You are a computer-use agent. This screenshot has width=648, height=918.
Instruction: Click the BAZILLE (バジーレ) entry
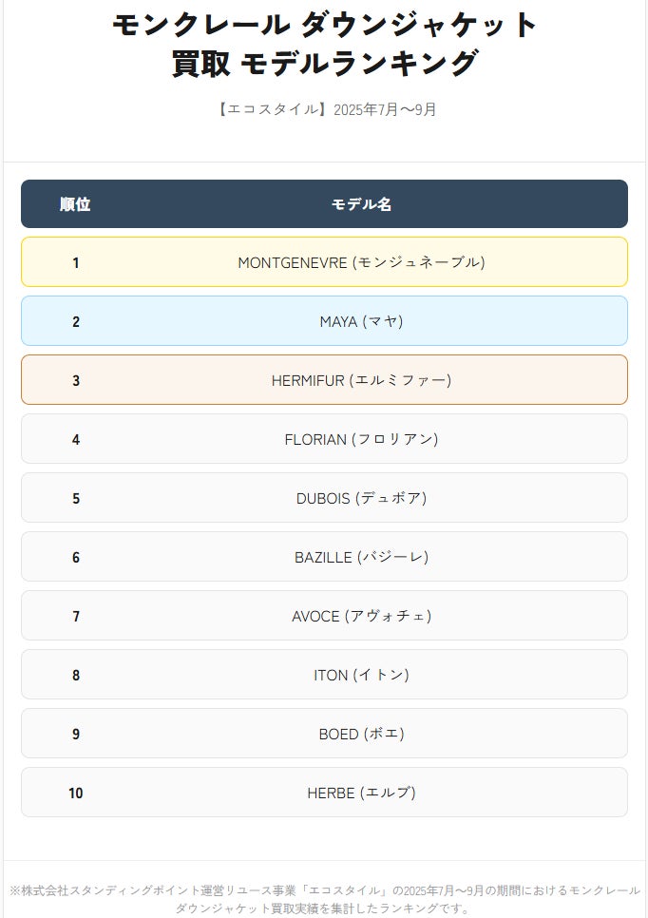point(324,557)
